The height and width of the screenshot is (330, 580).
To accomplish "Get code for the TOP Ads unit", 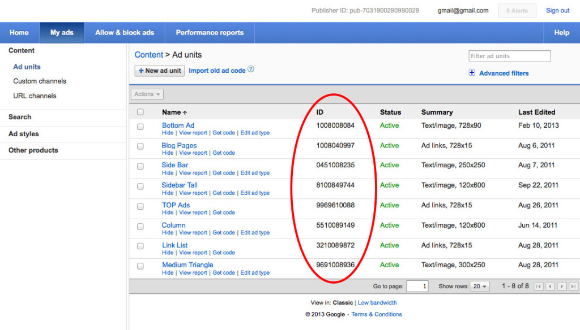I will coord(223,212).
